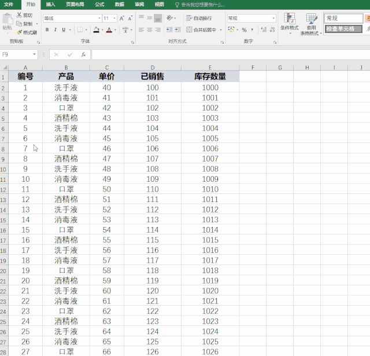Switch to the View (视图) tab
The width and height of the screenshot is (370, 356).
(160, 5)
